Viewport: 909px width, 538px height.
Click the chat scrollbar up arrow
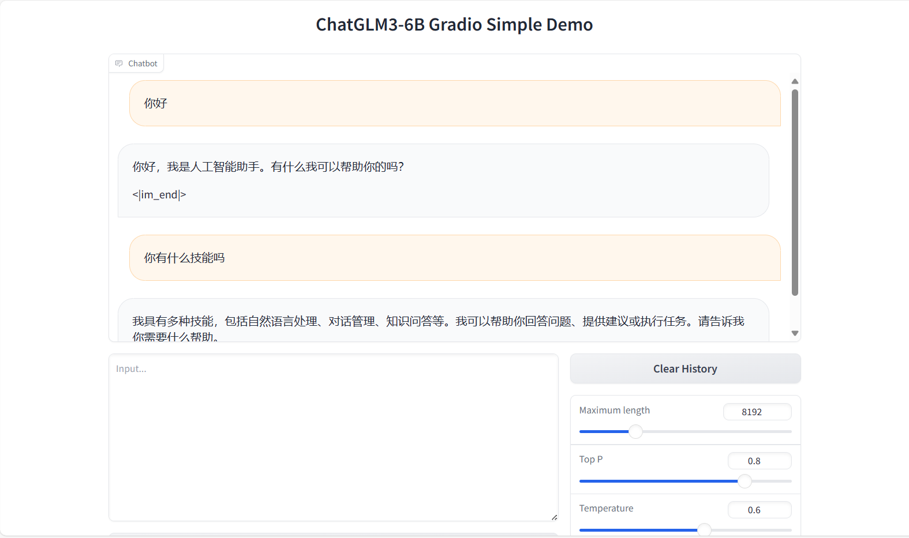click(795, 81)
